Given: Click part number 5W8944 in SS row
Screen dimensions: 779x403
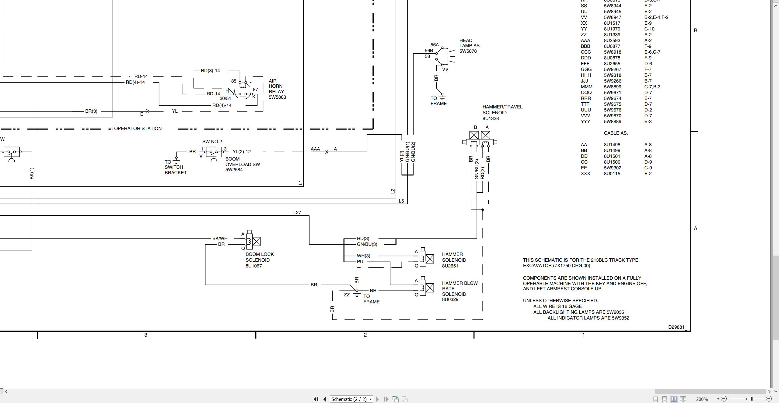Looking at the screenshot, I should point(613,6).
